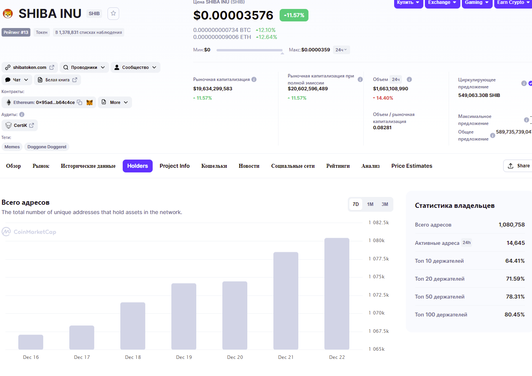Screen dimensions: 532x376
Task: Expand the More contracts dropdown
Action: click(115, 102)
